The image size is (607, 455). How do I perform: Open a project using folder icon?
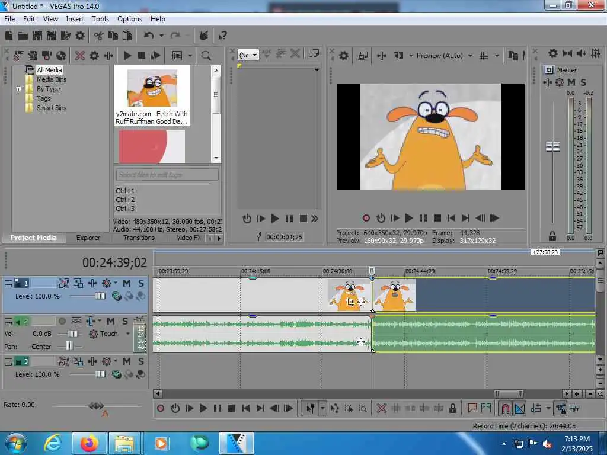click(x=23, y=36)
